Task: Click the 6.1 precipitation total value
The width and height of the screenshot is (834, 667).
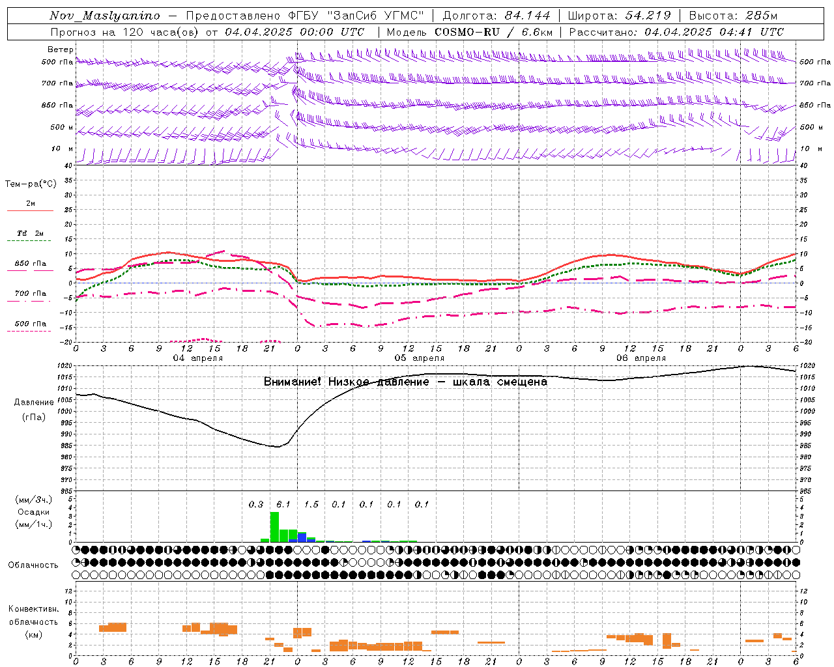Action: 283,504
